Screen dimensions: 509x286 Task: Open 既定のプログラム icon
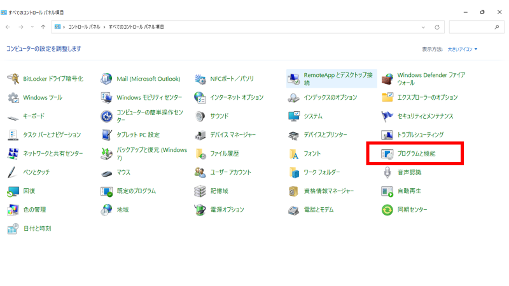click(x=106, y=191)
